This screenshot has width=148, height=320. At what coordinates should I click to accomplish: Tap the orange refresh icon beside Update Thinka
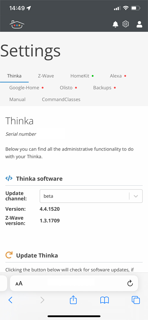click(x=9, y=255)
